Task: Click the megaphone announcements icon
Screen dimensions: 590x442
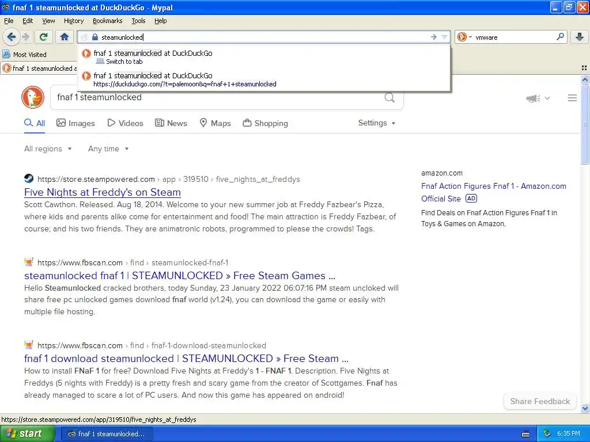Action: pos(533,98)
